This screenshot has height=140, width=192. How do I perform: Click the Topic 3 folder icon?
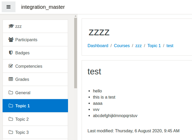pyautogui.click(x=11, y=132)
